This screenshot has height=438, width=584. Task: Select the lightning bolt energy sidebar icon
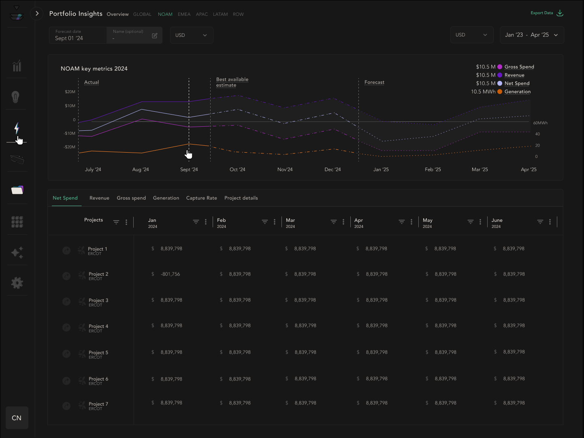[x=17, y=128]
